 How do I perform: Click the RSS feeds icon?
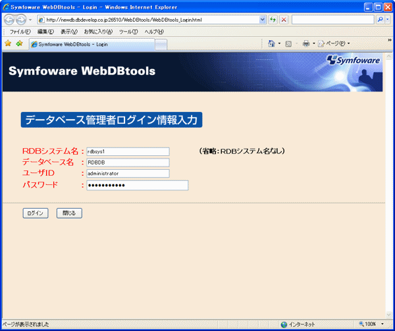tap(288, 43)
